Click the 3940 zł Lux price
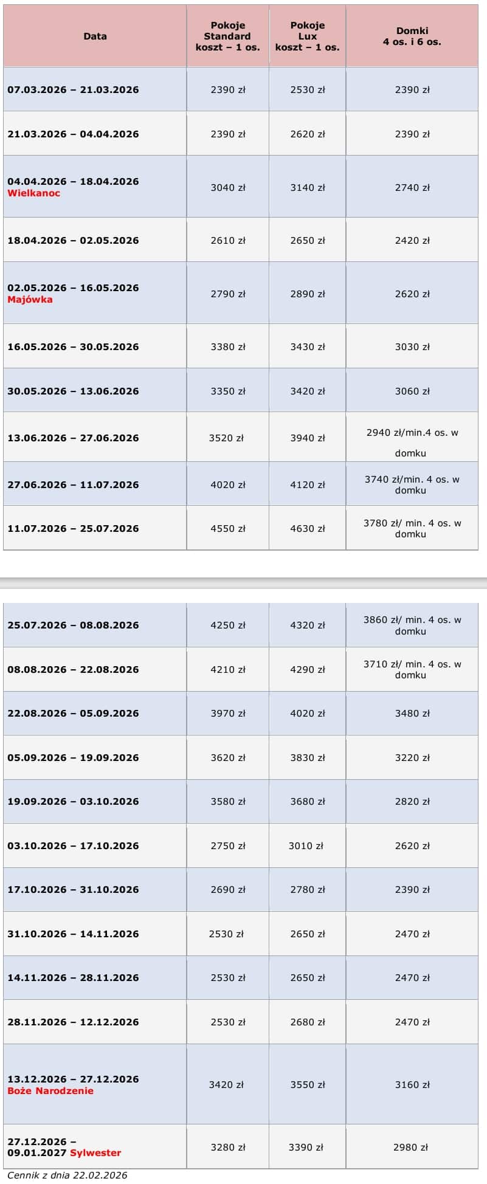 307,438
